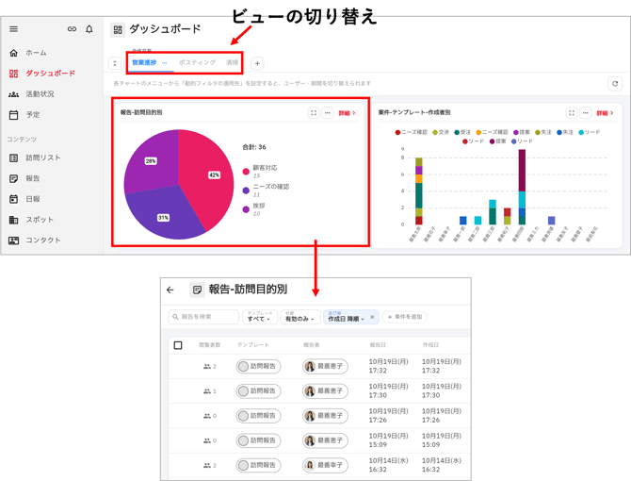Image resolution: width=631 pixels, height=481 pixels.
Task: Click the 顧客対応 pink legend dot
Action: pos(246,172)
